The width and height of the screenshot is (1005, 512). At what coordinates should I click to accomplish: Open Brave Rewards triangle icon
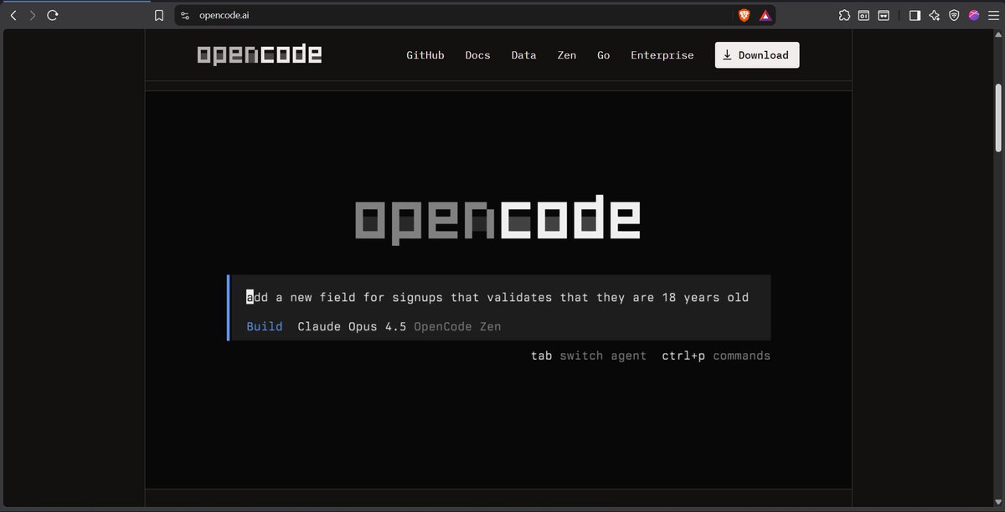(x=765, y=15)
